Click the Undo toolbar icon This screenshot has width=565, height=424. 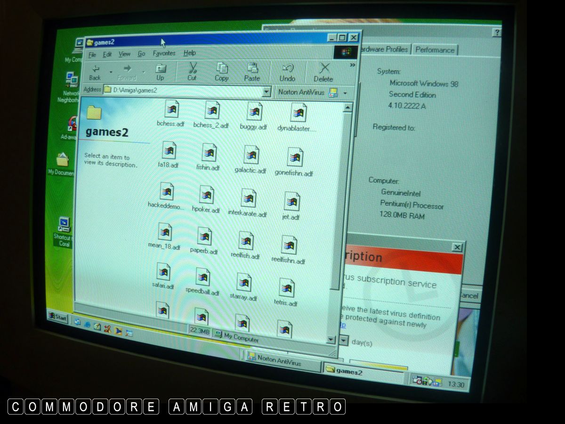point(287,73)
